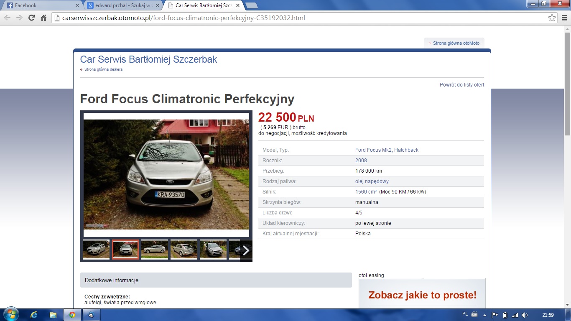Click the mileage value 178 000 km

[x=369, y=171]
